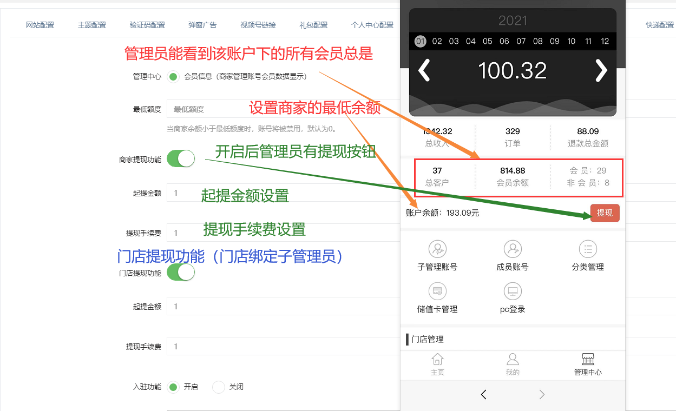Go to previous month with left chevron
The width and height of the screenshot is (676, 411).
point(424,71)
